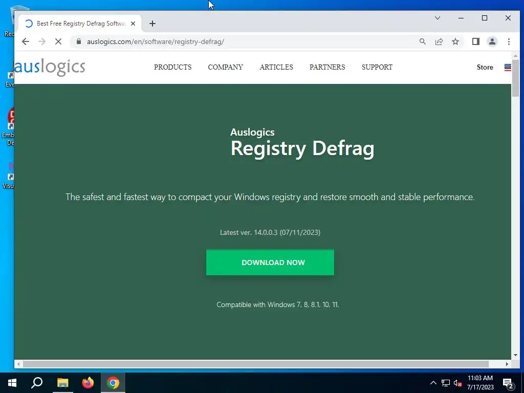Click the Latest ver. 14.0.0.3 text

click(270, 232)
